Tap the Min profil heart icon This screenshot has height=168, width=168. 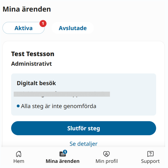coord(106,154)
